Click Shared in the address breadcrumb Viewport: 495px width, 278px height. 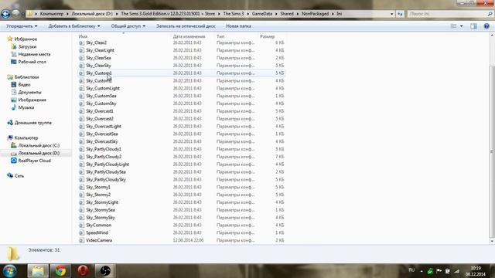coord(287,14)
